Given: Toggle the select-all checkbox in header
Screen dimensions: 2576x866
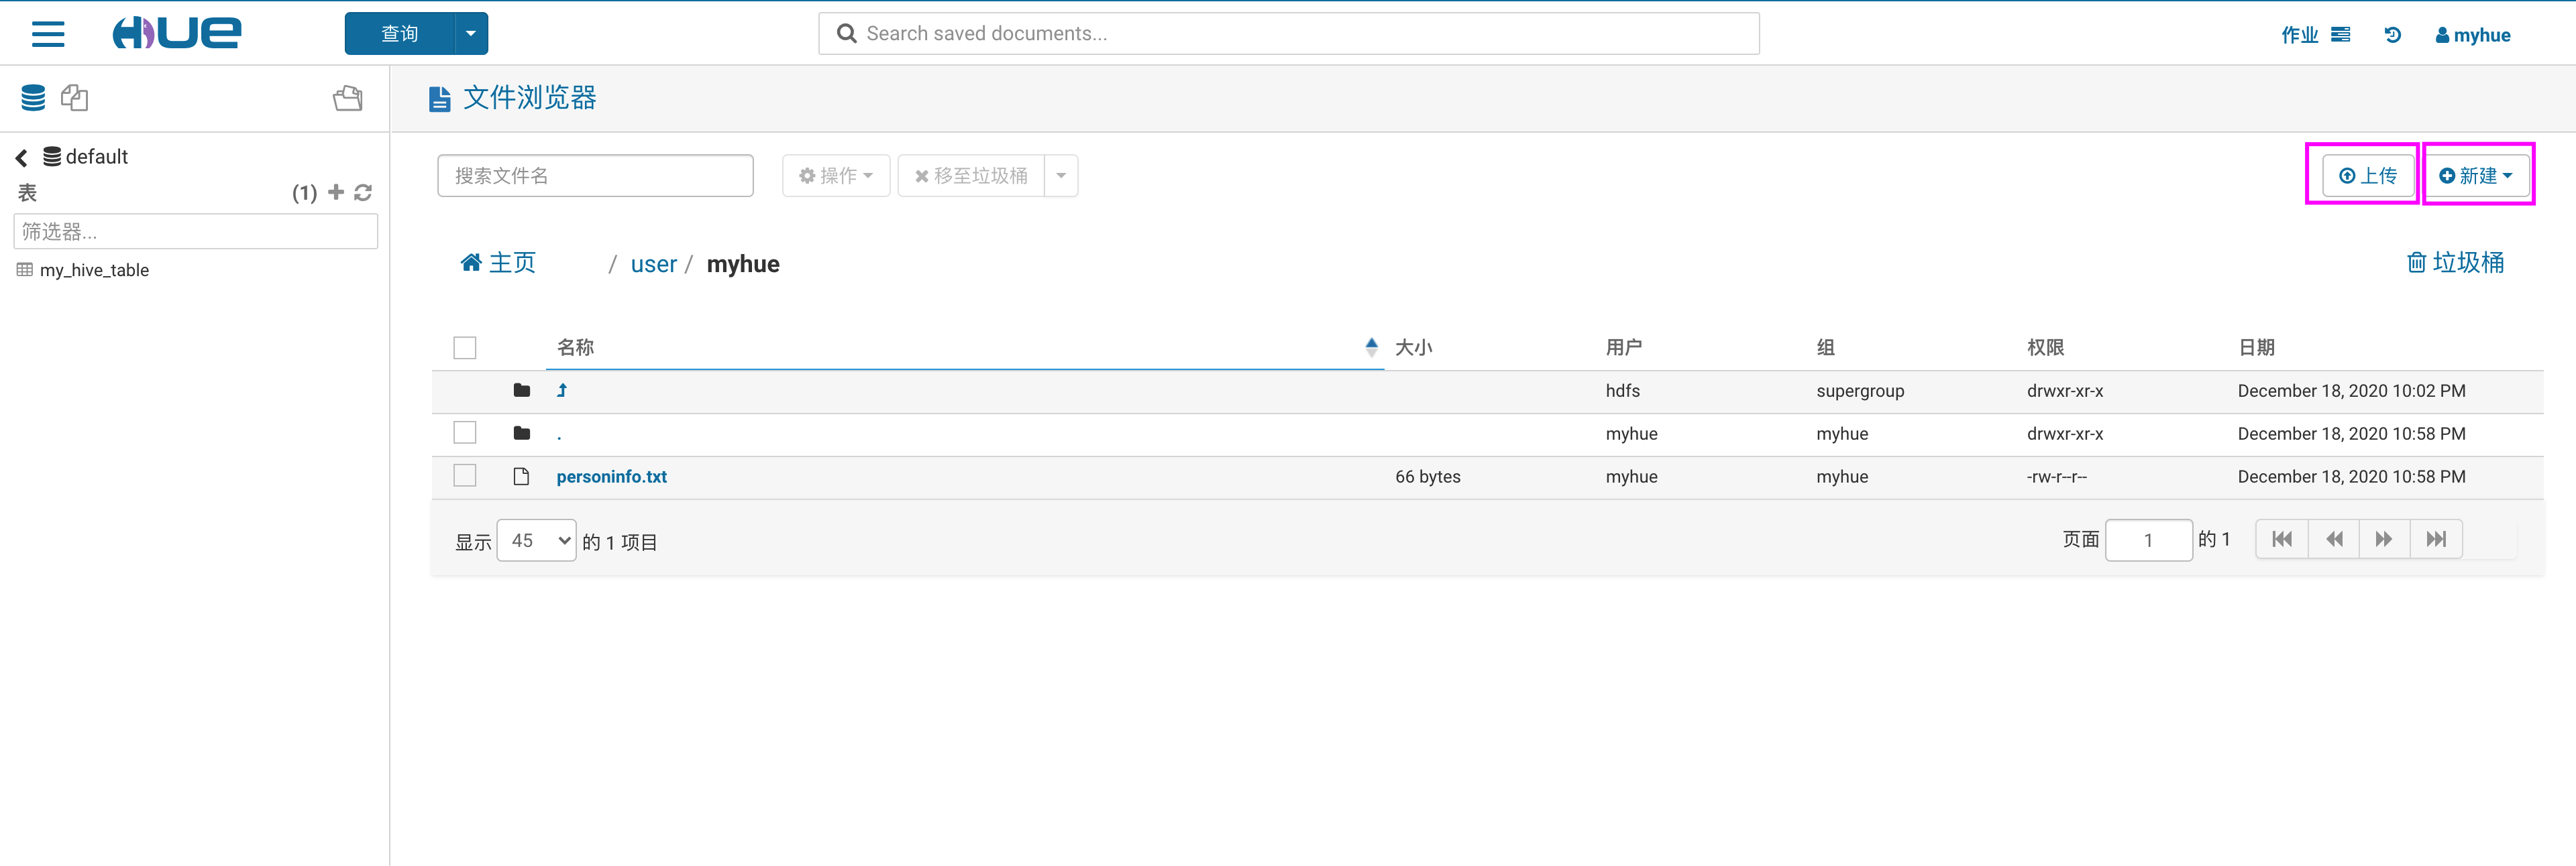Looking at the screenshot, I should pos(465,348).
